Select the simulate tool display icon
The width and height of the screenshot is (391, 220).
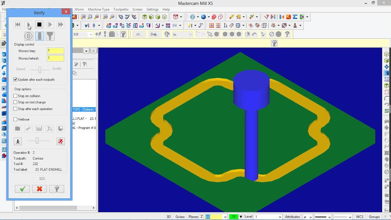(39, 36)
